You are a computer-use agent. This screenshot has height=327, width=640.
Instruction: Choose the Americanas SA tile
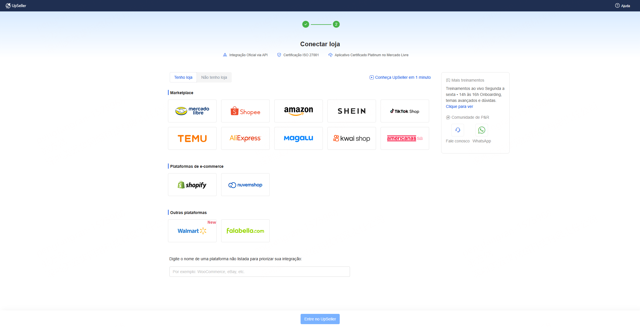[405, 138]
